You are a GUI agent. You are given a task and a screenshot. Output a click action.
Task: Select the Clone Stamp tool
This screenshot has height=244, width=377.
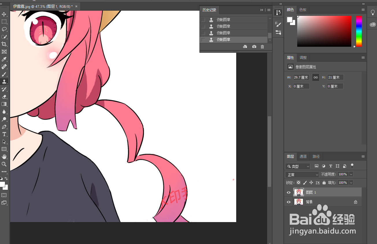click(x=4, y=82)
